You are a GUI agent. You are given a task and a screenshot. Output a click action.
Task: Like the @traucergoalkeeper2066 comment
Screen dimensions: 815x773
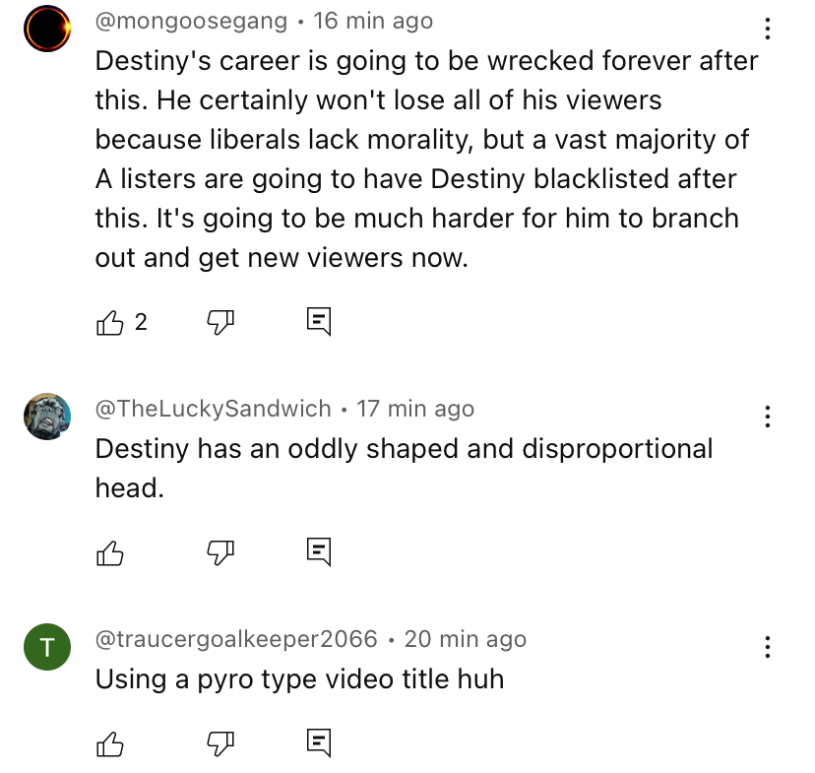tap(109, 743)
